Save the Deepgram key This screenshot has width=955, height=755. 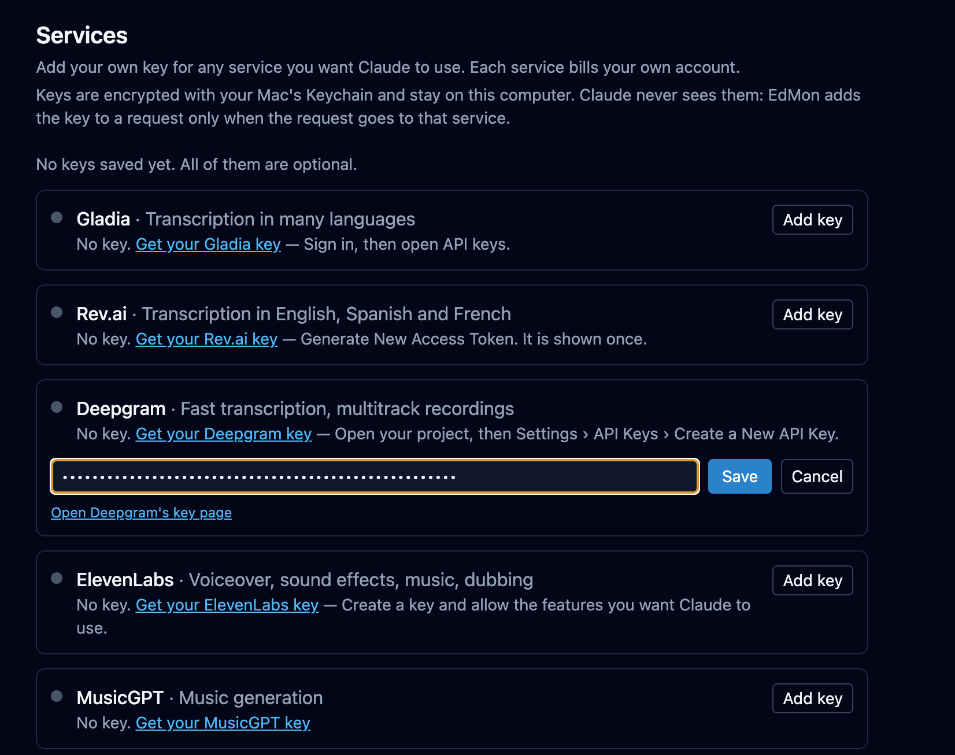click(739, 476)
